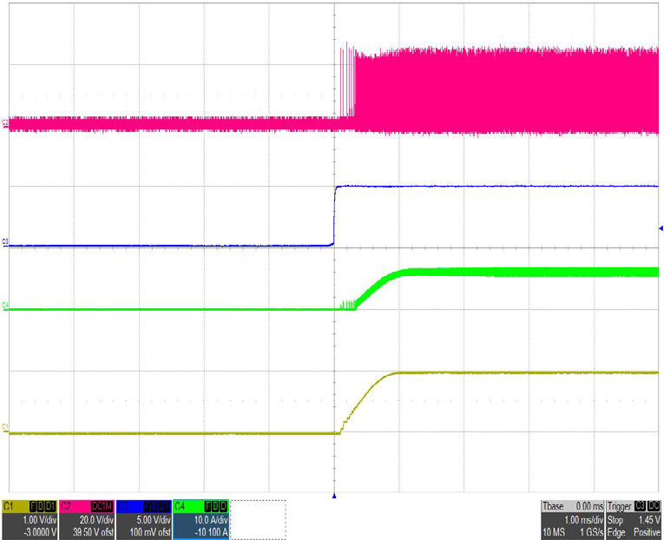The width and height of the screenshot is (664, 540).
Task: Click the C3 ground marker on left edge
Action: (7, 246)
